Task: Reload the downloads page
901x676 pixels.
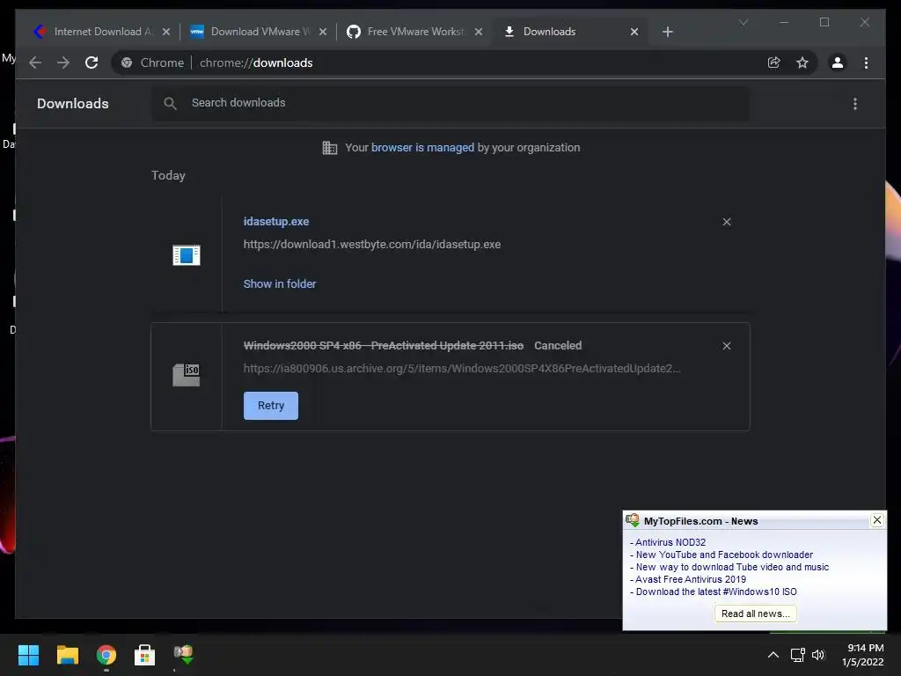Action: click(x=92, y=62)
